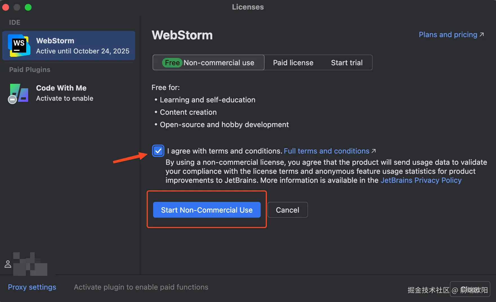Screen dimensions: 496x302
Task: Click the user account profile icon
Action: point(8,264)
